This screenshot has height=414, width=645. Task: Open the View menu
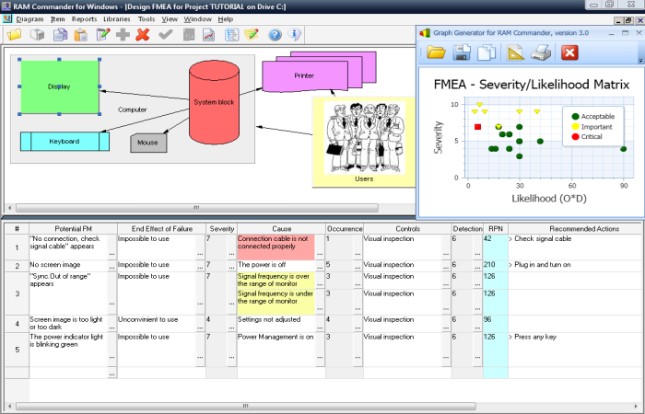click(x=170, y=19)
